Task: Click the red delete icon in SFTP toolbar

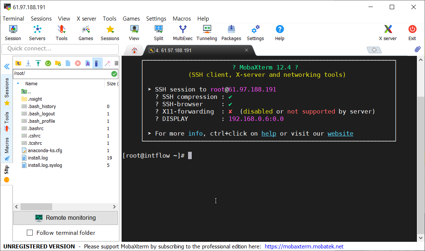Action: 78,63
